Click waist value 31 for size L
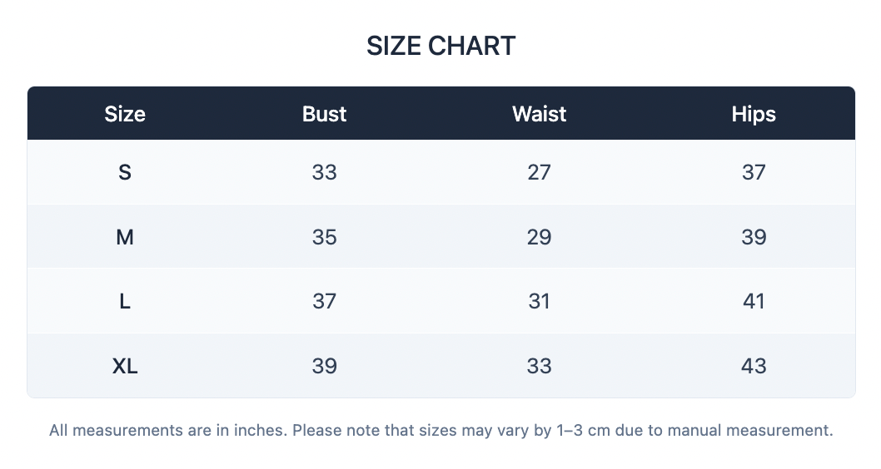Image resolution: width=881 pixels, height=469 pixels. 539,301
